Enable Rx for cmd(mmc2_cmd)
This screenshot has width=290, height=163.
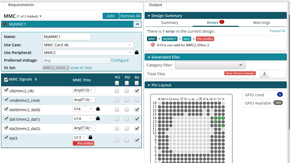(x=137, y=100)
